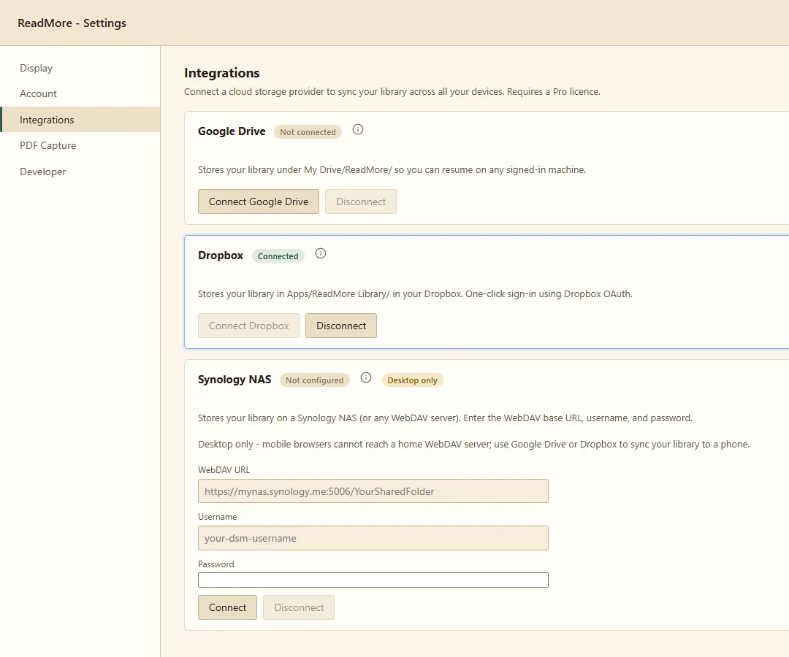789x657 pixels.
Task: Click the Google Drive info icon
Action: (358, 130)
